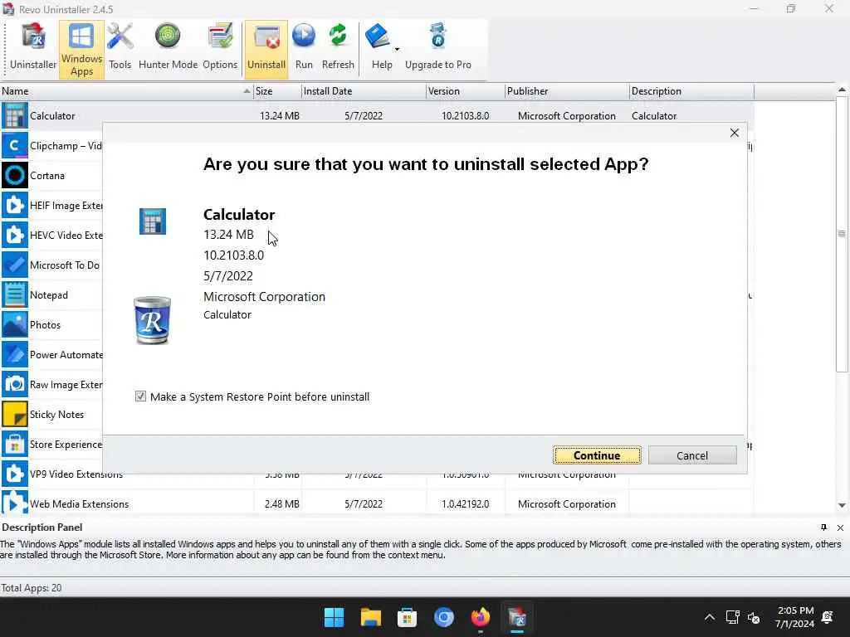Show hidden system tray icons
The height and width of the screenshot is (637, 850).
(709, 617)
